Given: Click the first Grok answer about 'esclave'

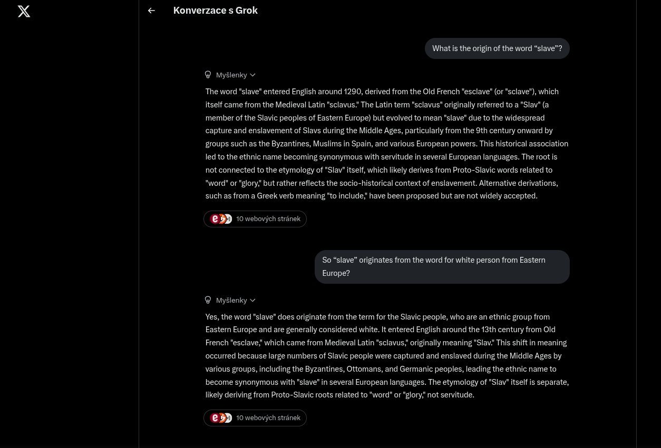Looking at the screenshot, I should click(x=386, y=144).
